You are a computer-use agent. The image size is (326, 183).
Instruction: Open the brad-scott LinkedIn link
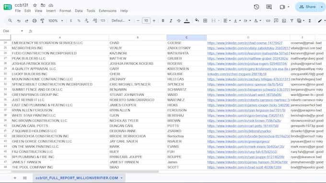click(244, 167)
